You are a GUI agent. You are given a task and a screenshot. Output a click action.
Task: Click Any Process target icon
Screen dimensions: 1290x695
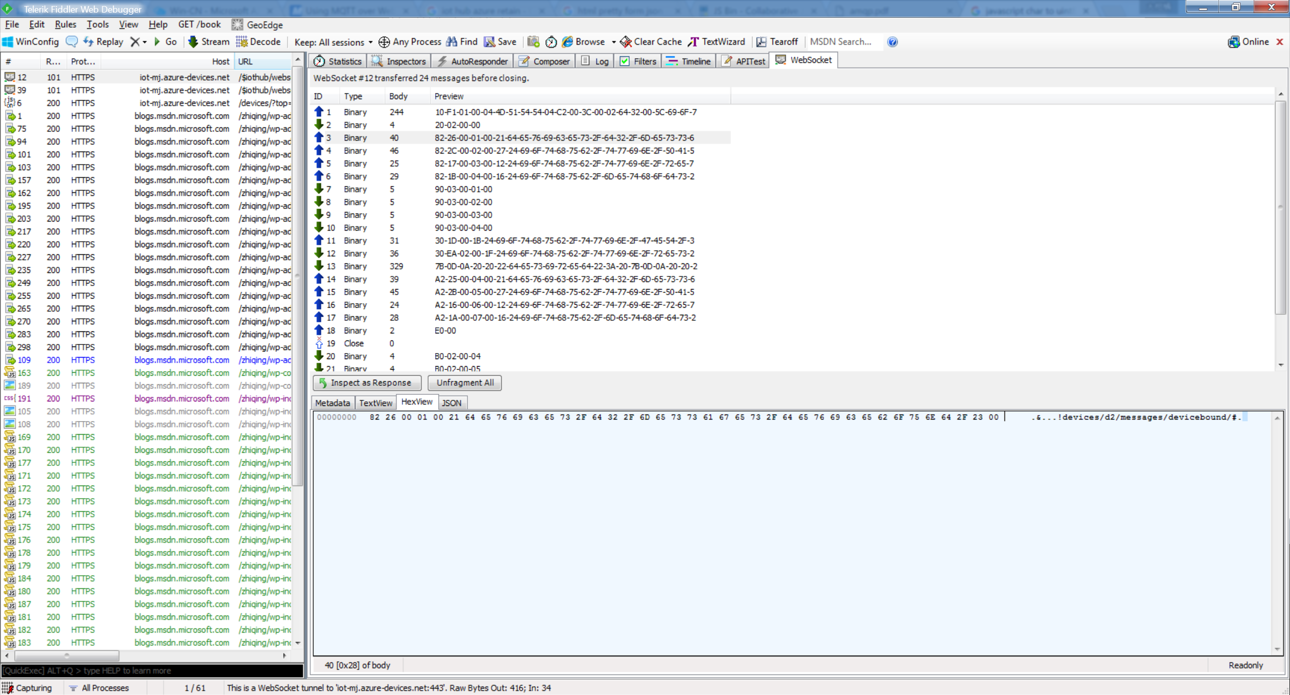coord(384,42)
